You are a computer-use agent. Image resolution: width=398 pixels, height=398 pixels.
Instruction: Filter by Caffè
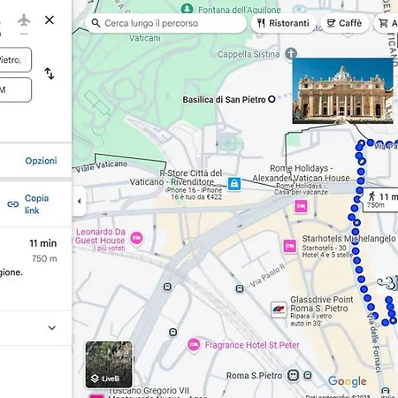click(x=345, y=23)
